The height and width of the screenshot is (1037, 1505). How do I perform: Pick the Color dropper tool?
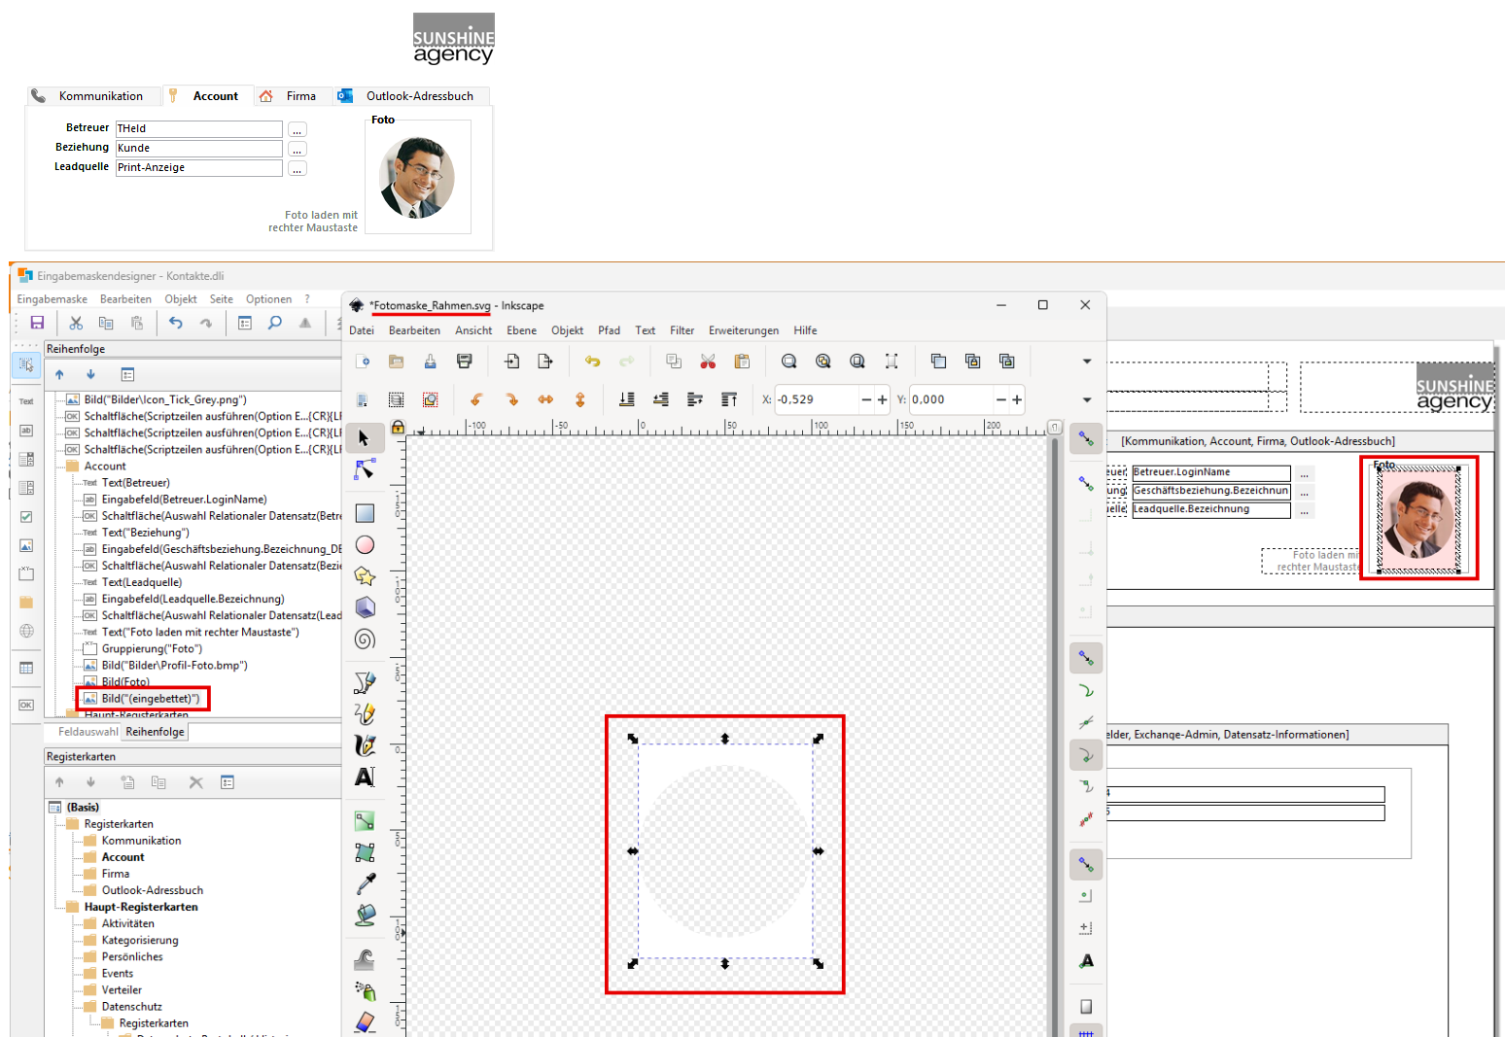(365, 883)
